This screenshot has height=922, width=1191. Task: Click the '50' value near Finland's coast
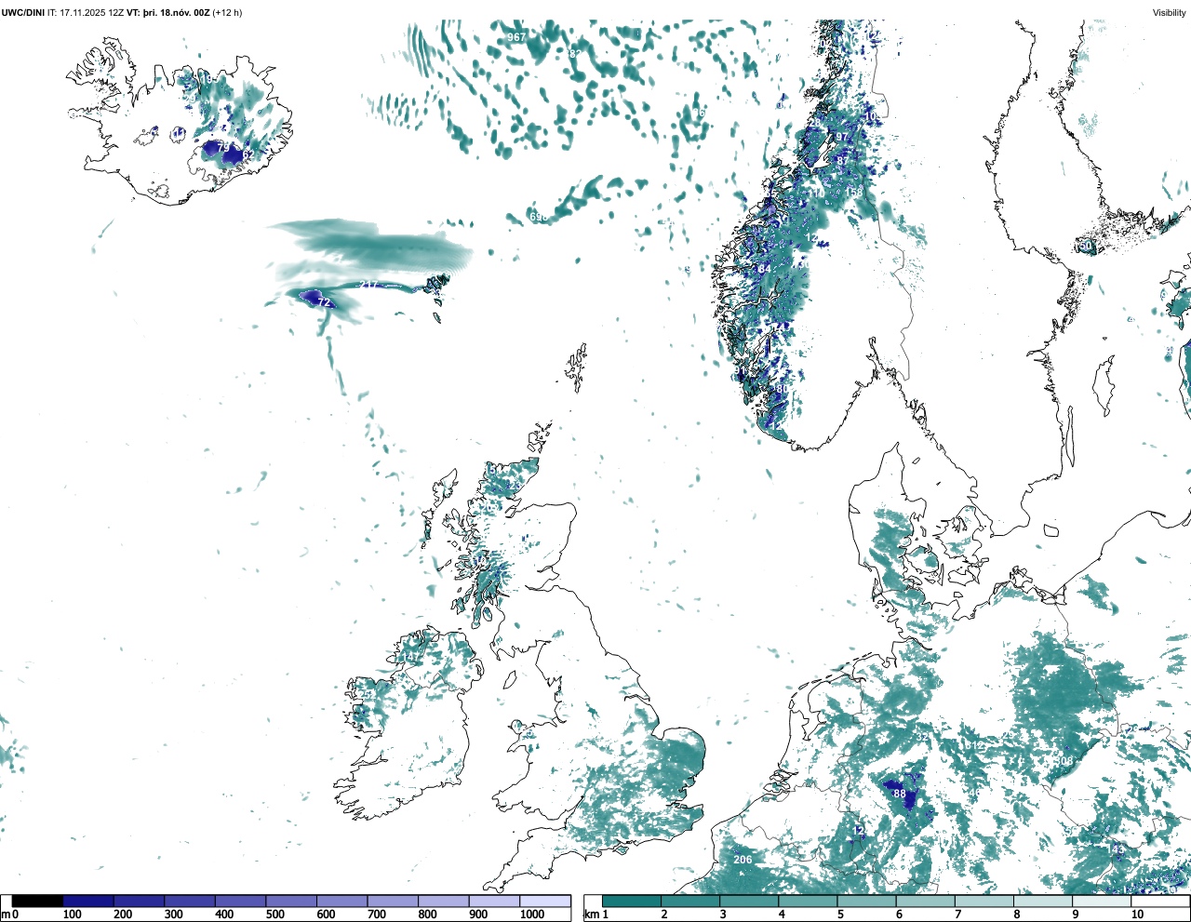click(1085, 247)
